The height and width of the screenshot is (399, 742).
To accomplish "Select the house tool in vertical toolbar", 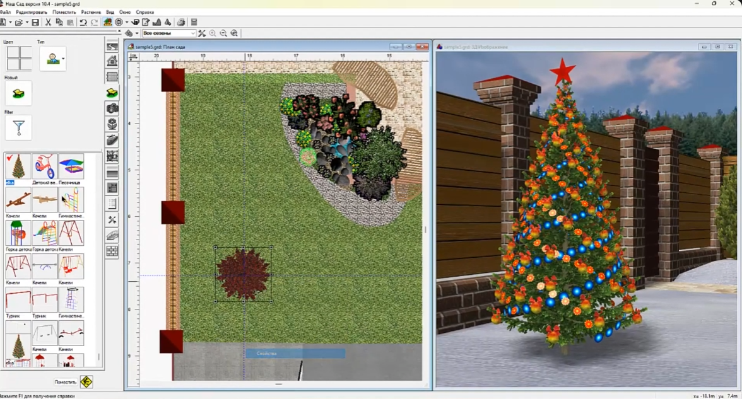I will click(x=112, y=61).
